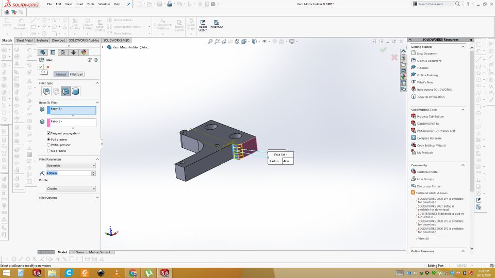495x278 pixels.
Task: Collapse SOLIDWORKS Tools section
Action: [x=463, y=110]
